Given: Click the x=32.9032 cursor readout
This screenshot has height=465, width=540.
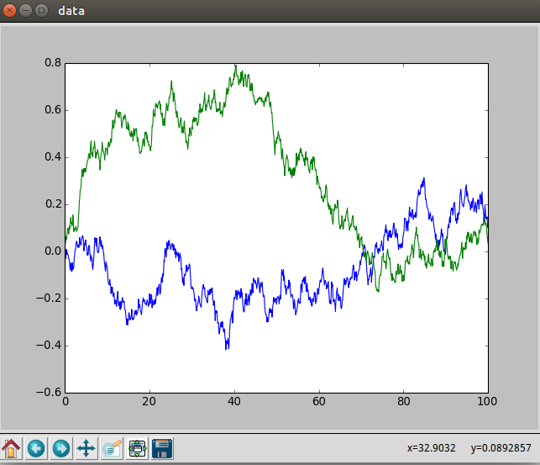Looking at the screenshot, I should point(431,448).
